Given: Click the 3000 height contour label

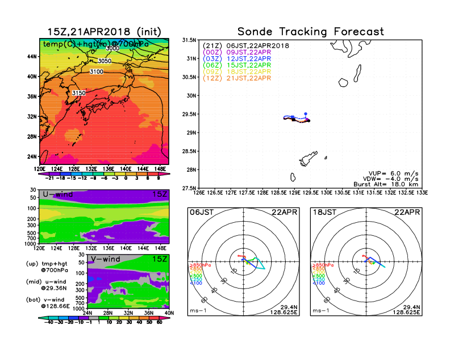Looking at the screenshot, I should tap(113, 48).
